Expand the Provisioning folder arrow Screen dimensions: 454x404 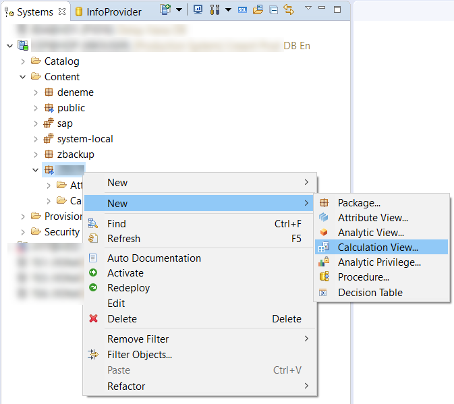click(23, 217)
